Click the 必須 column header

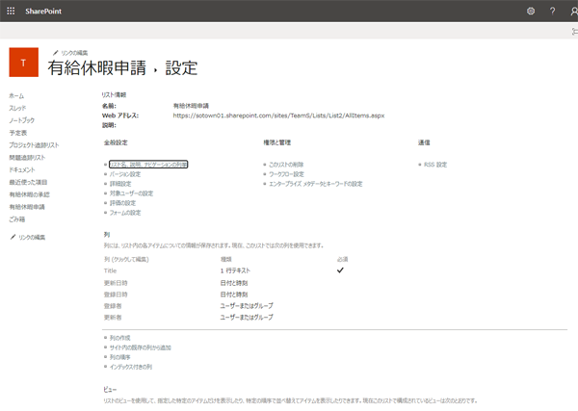[342, 259]
